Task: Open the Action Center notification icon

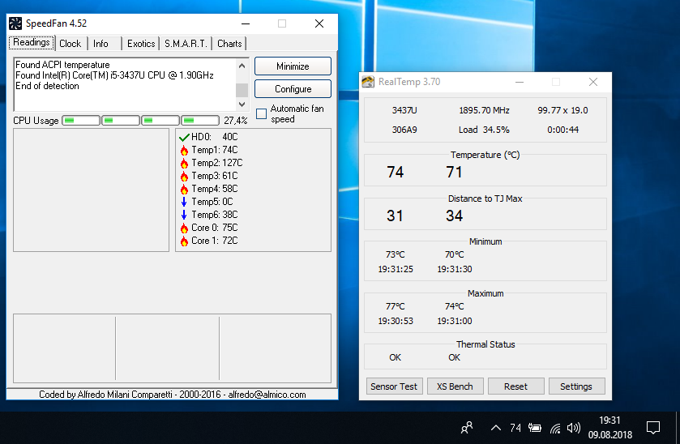Action: pyautogui.click(x=652, y=428)
